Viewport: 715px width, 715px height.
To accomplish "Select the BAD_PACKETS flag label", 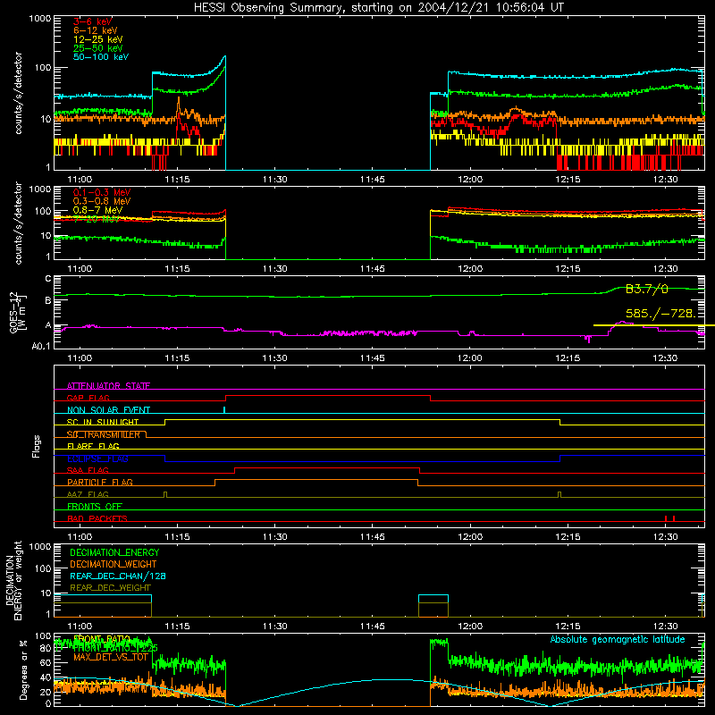I will pos(97,518).
